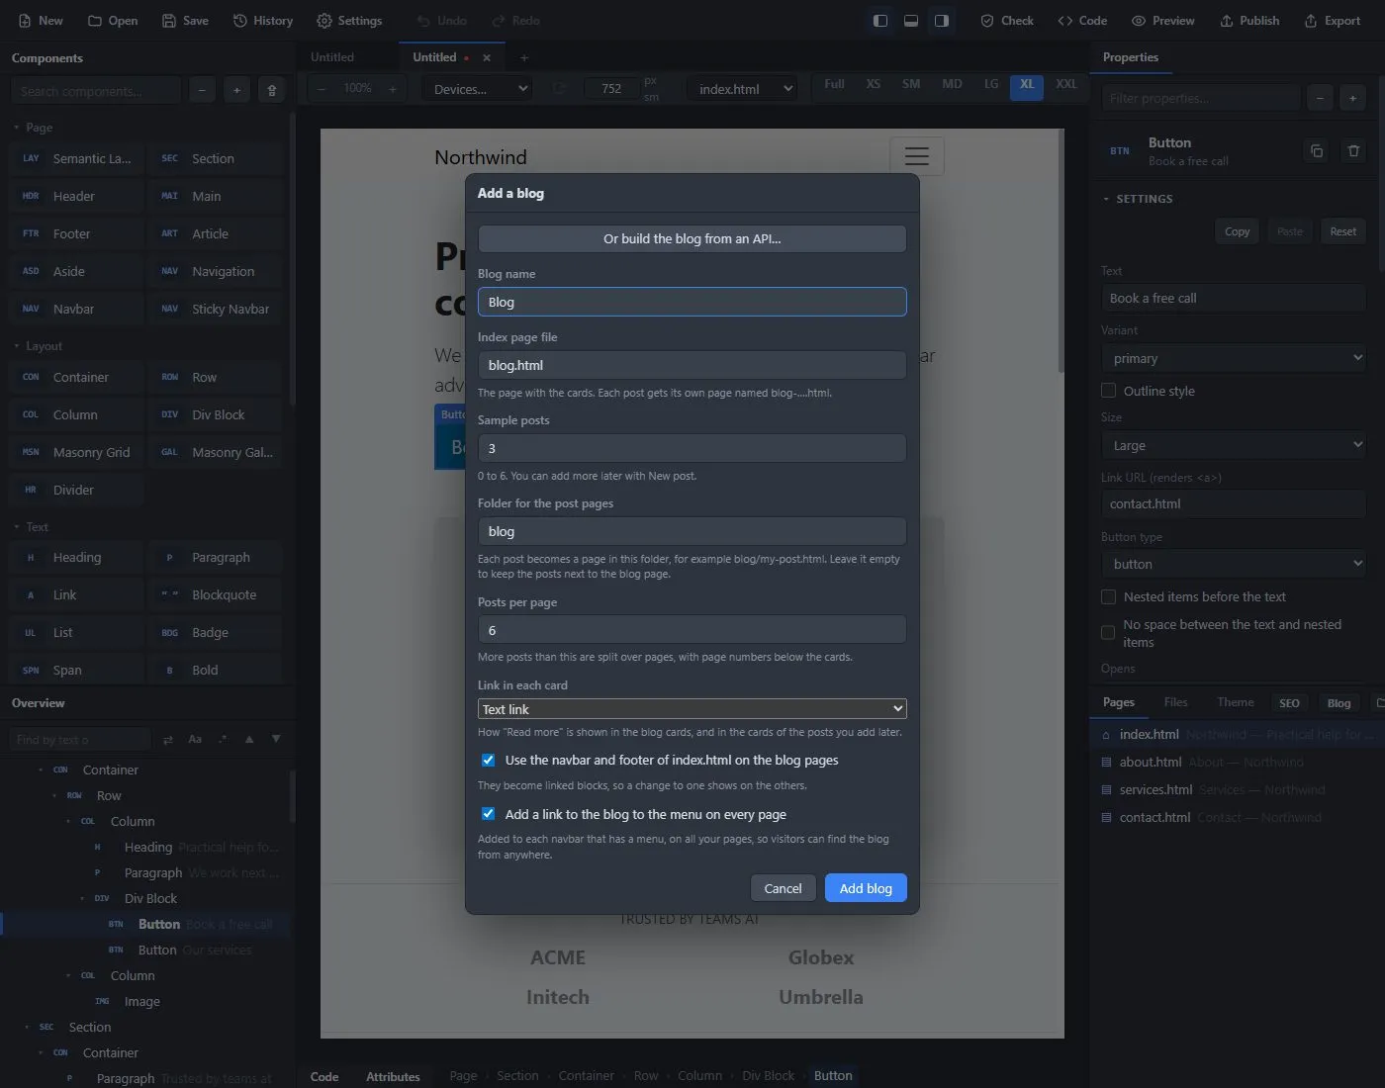Click Or build the blog from an API
Screen dimensions: 1385x1088
click(x=692, y=238)
